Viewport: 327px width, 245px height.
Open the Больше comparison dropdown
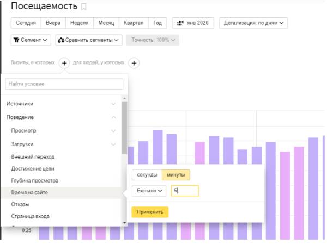coord(149,191)
